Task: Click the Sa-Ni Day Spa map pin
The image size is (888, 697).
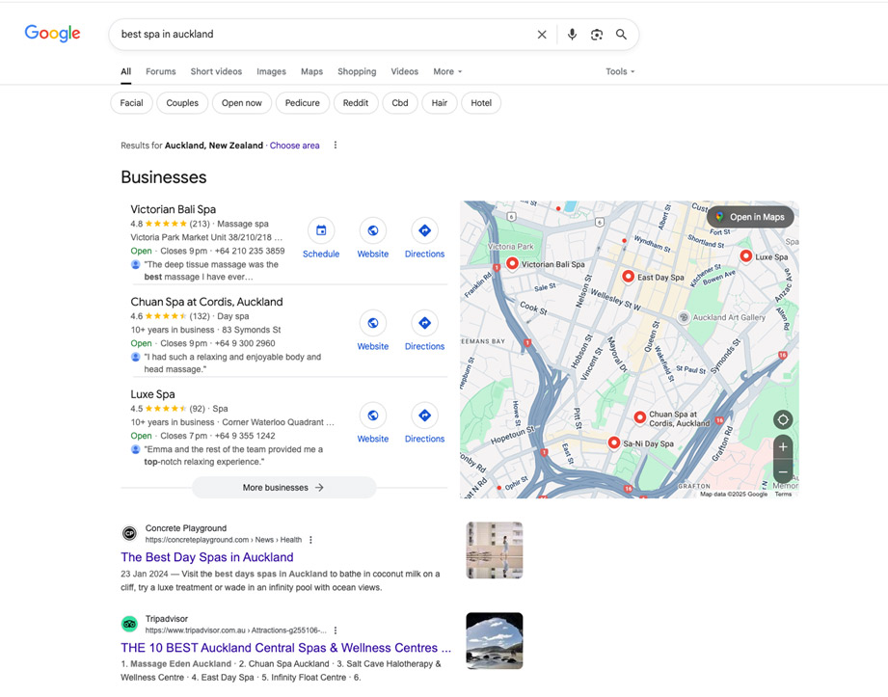Action: click(614, 442)
